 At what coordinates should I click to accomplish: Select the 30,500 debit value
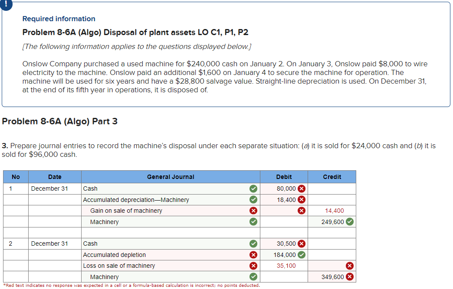pyautogui.click(x=286, y=244)
